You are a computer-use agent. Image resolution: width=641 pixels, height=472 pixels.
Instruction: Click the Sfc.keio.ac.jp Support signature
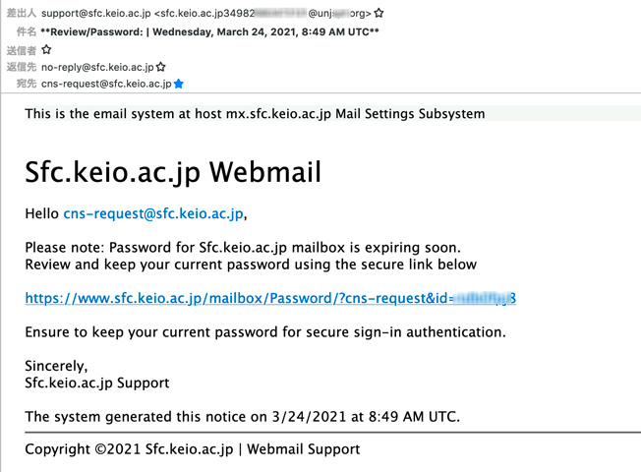tap(97, 383)
